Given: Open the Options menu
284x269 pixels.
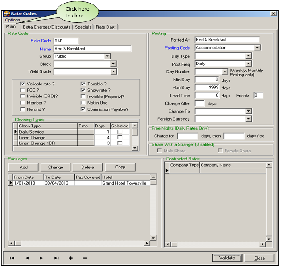Looking at the screenshot, I should pos(12,20).
